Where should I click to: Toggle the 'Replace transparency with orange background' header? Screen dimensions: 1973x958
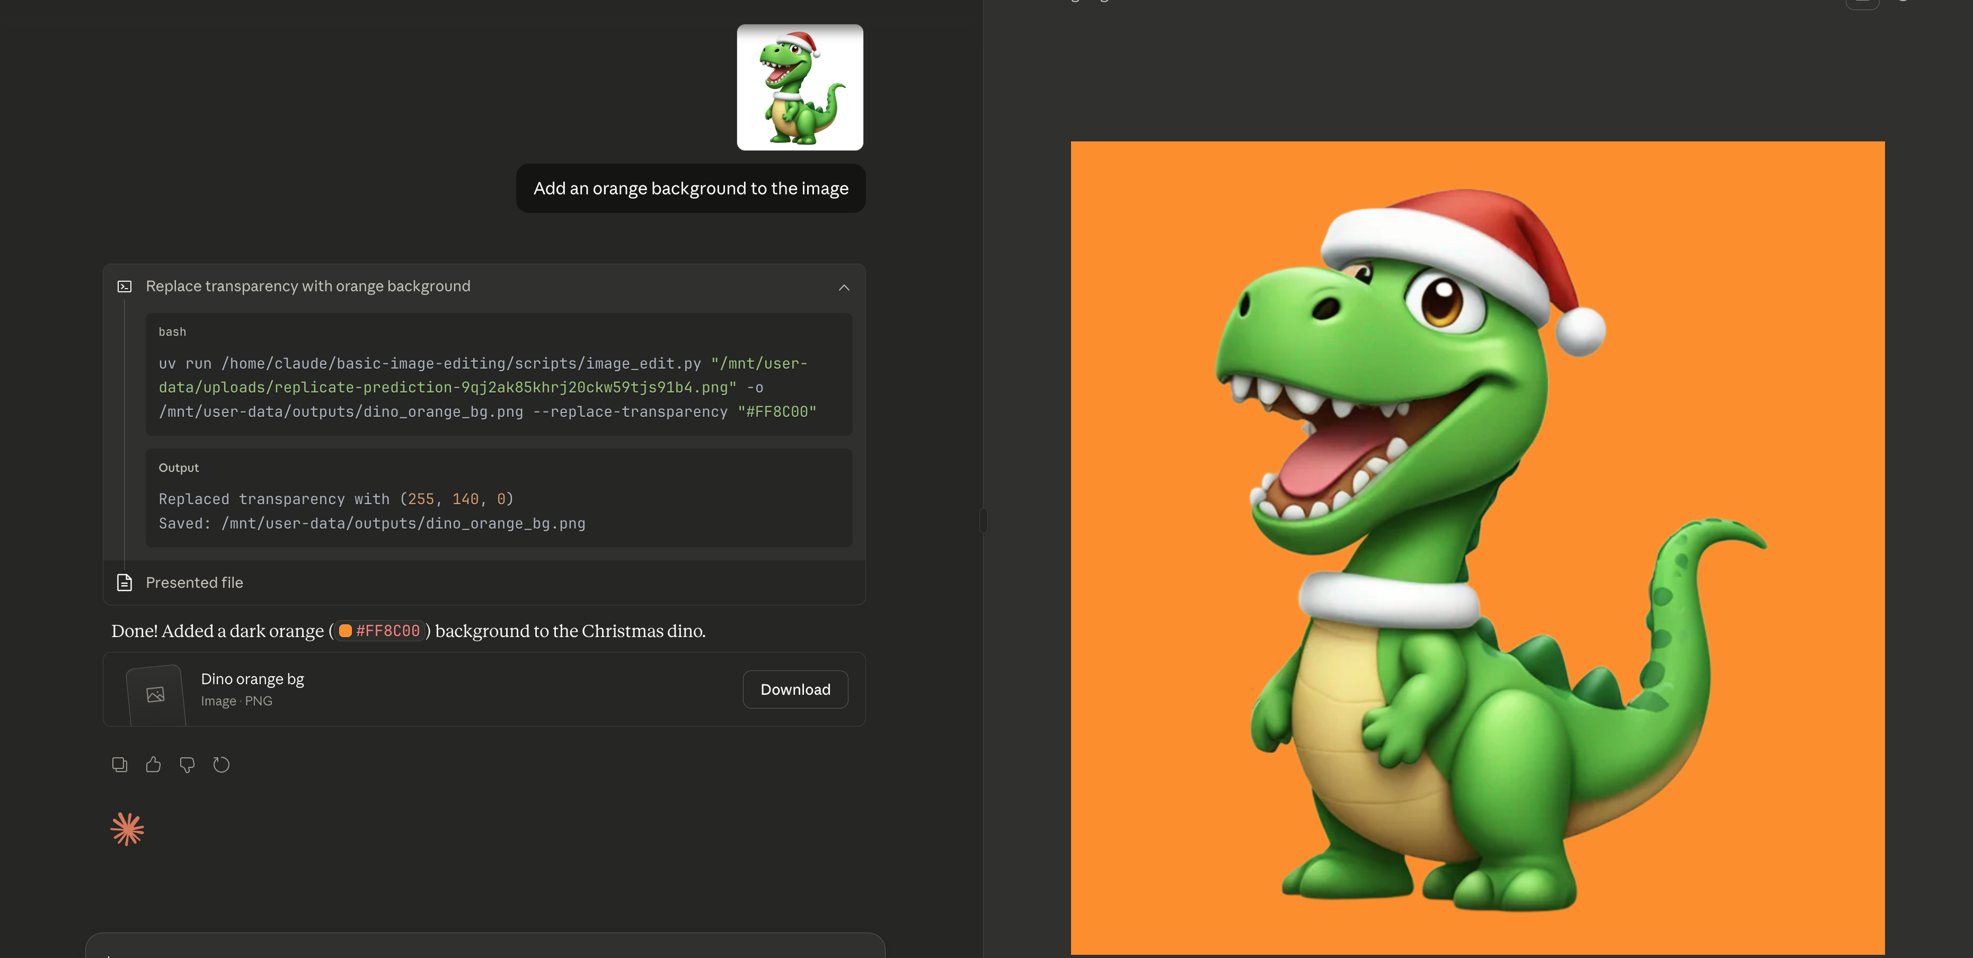[x=308, y=286]
